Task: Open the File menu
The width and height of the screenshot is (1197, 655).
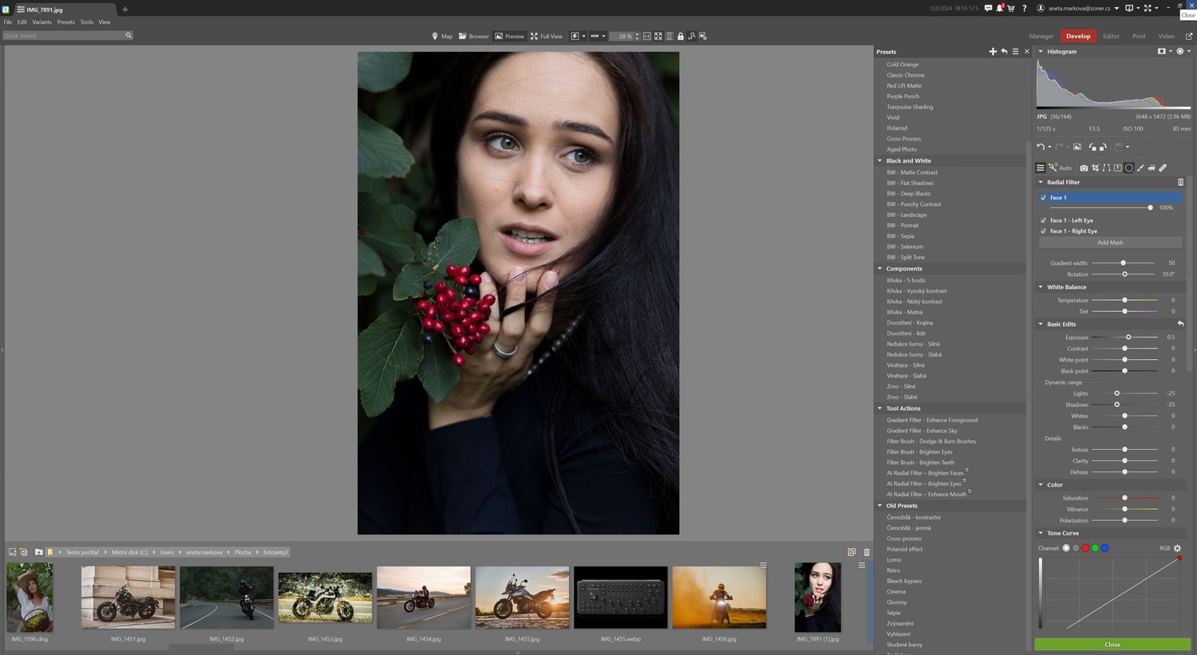Action: click(8, 22)
